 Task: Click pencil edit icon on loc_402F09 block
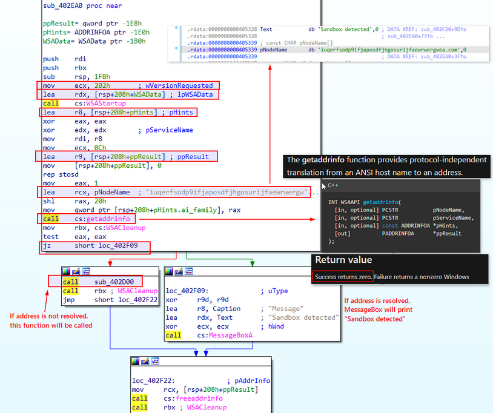point(179,271)
